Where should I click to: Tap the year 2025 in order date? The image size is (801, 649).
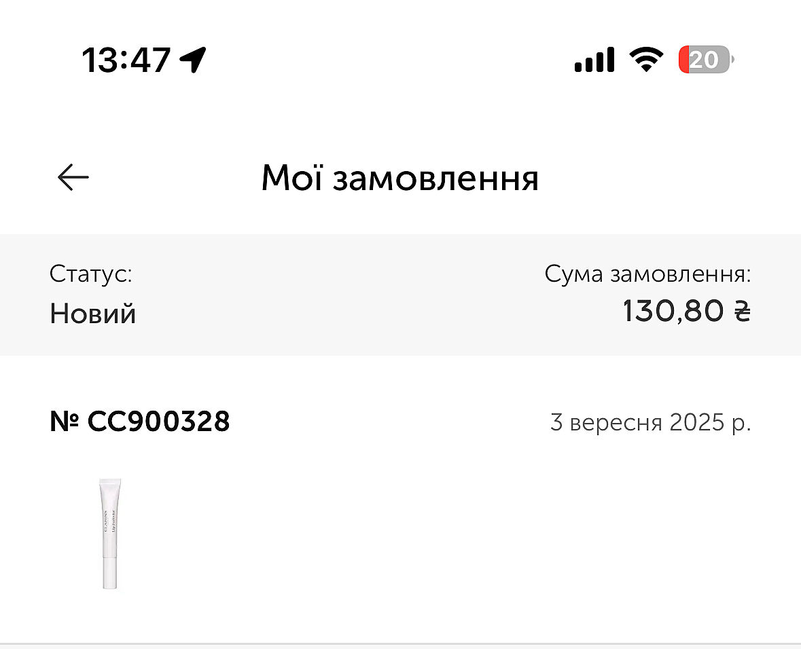pyautogui.click(x=697, y=422)
